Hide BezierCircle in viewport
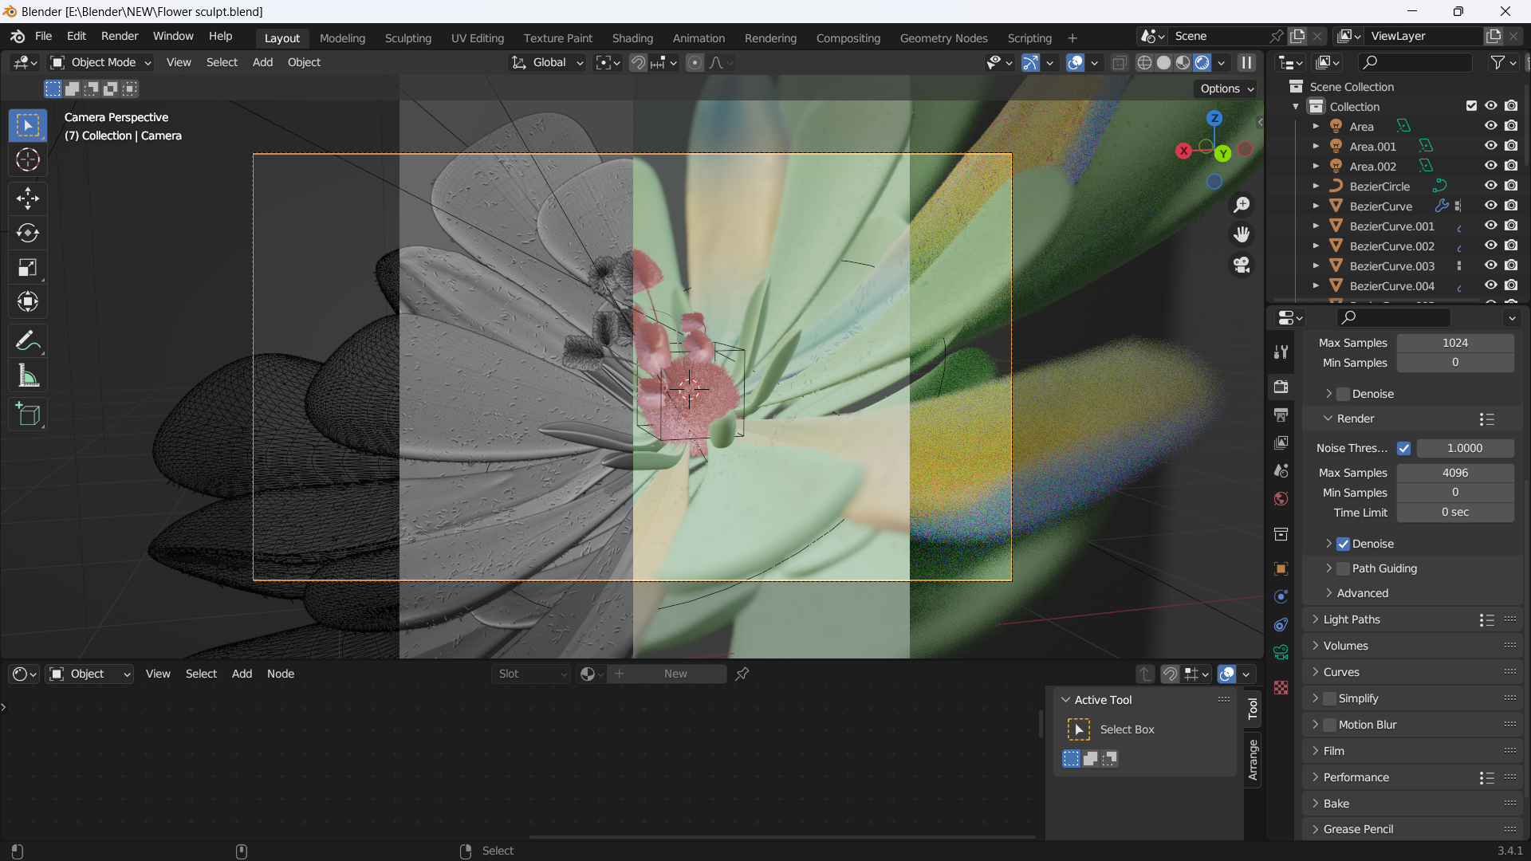This screenshot has width=1531, height=861. [1490, 186]
